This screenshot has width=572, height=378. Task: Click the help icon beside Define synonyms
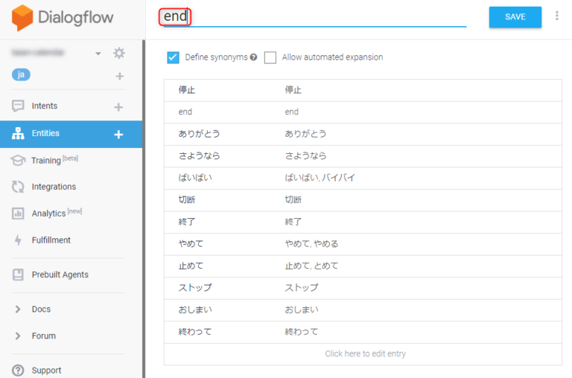pos(254,57)
